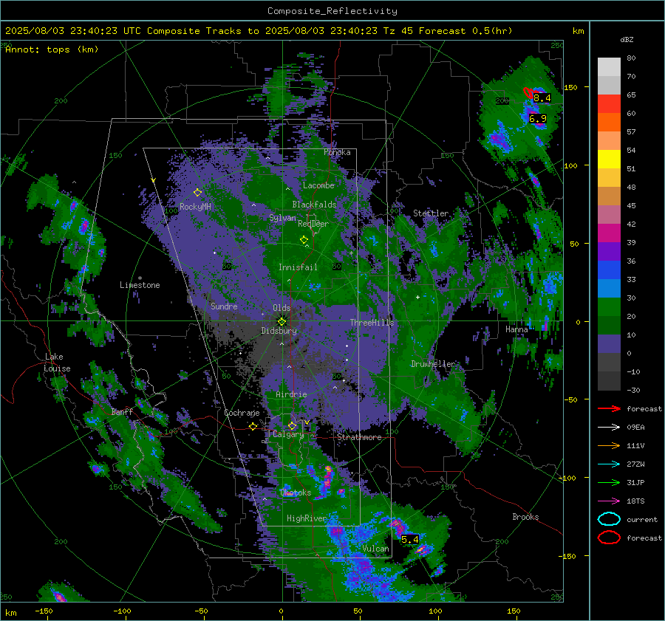This screenshot has height=621, width=665.
Task: Click the white 09EA arrow in legend
Action: point(609,428)
